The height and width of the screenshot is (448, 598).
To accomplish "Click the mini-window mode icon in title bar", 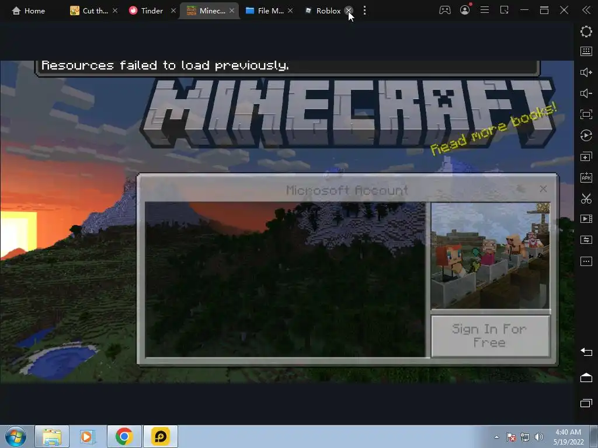I will click(x=504, y=10).
